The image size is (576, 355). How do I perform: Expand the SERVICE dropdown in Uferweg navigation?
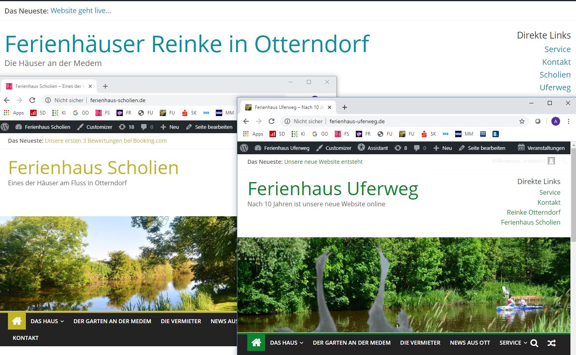tap(513, 343)
